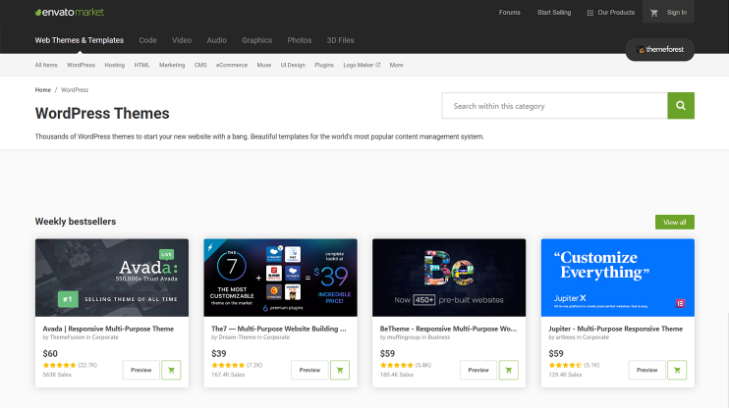This screenshot has height=408, width=729.
Task: Switch to Code category
Action: tap(147, 40)
